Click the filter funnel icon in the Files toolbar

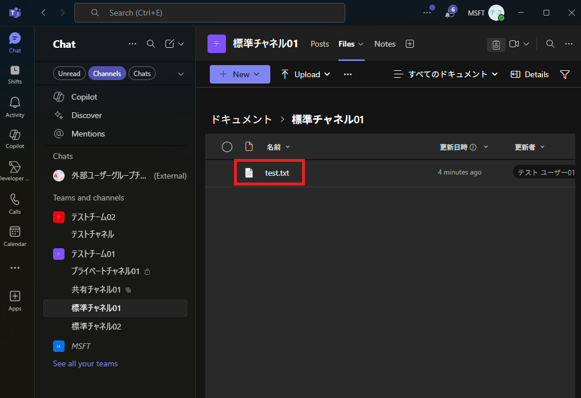pyautogui.click(x=565, y=74)
